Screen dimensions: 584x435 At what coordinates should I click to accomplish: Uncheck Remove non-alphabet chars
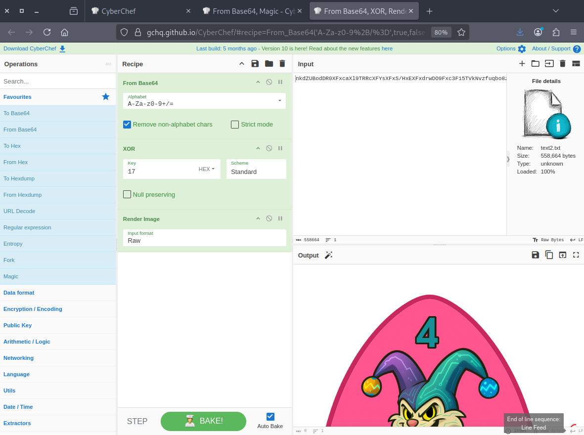point(127,125)
